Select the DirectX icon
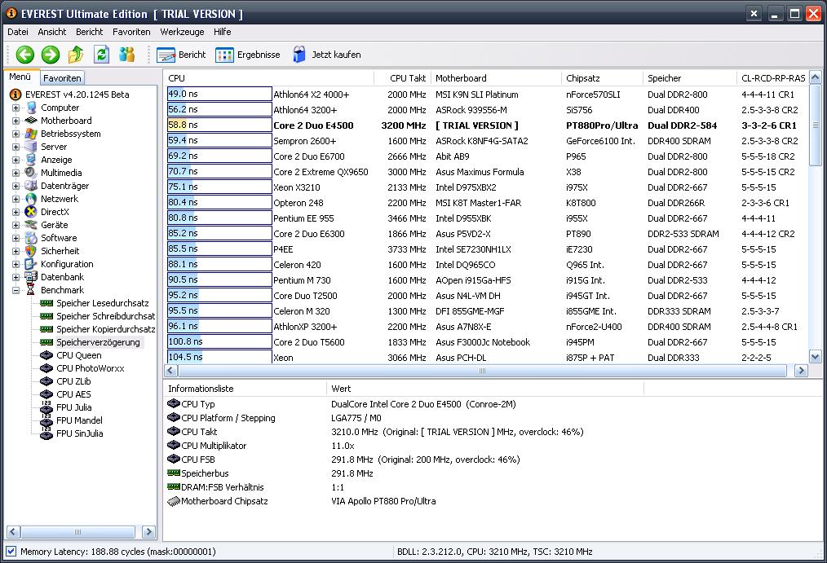 pos(32,212)
